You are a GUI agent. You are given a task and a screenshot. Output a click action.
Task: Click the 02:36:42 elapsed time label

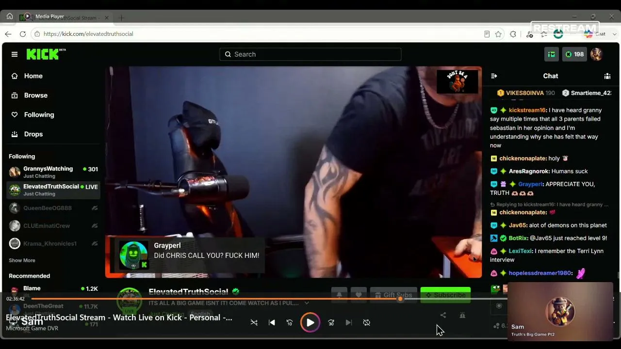pos(16,299)
